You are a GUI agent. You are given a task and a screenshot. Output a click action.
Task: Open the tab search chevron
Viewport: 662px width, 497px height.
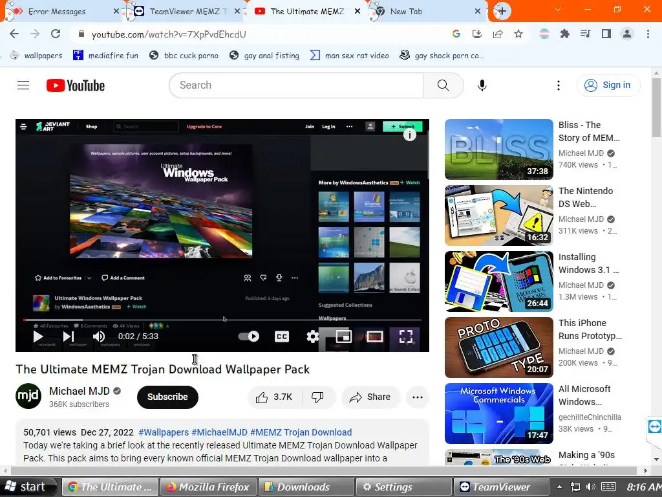pyautogui.click(x=558, y=9)
